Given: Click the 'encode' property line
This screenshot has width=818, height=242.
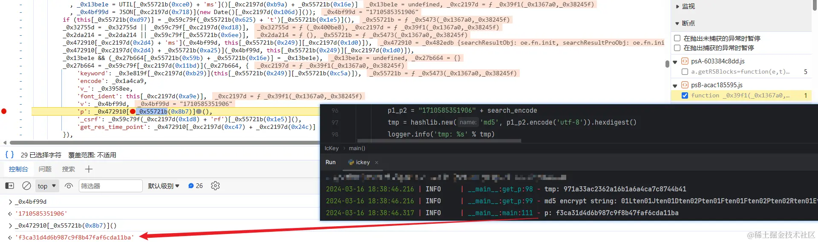Looking at the screenshot, I should coord(112,81).
